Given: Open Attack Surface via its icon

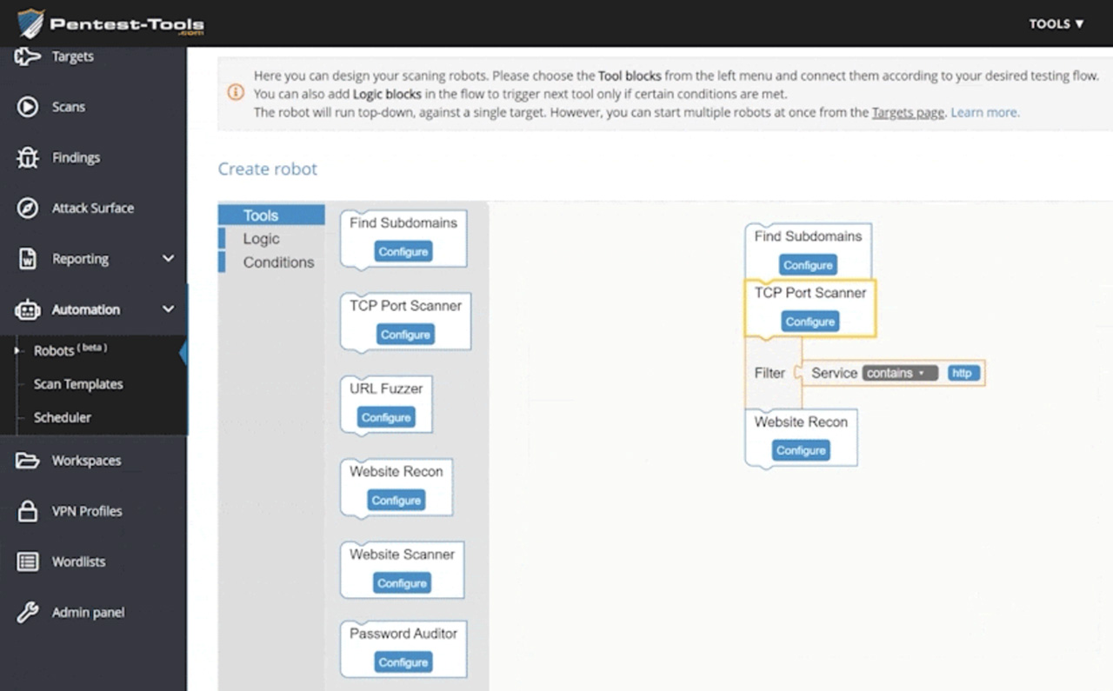Looking at the screenshot, I should (x=28, y=208).
